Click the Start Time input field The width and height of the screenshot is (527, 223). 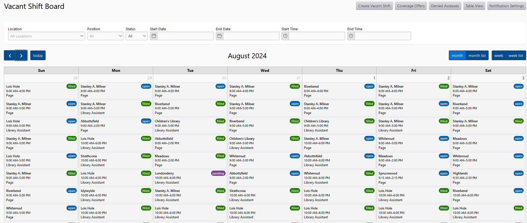(x=317, y=36)
